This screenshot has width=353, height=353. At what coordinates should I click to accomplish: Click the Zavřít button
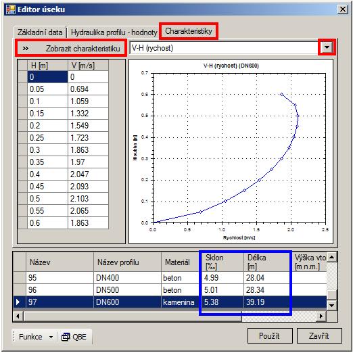click(x=319, y=336)
